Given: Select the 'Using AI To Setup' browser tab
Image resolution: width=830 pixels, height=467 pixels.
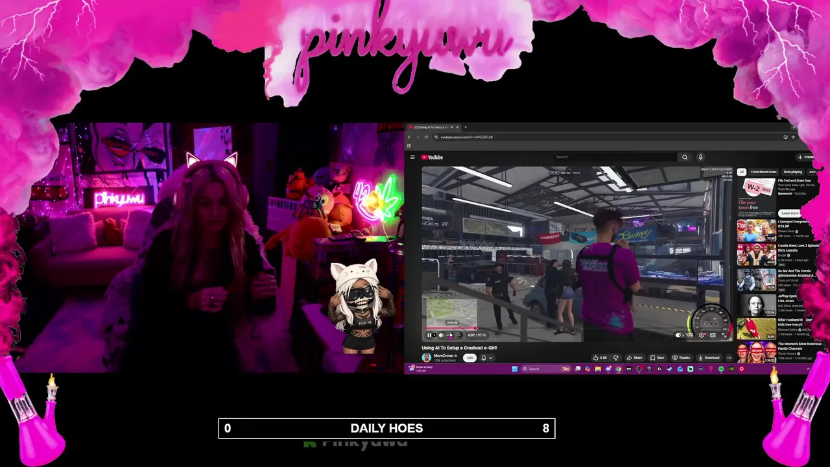Looking at the screenshot, I should point(433,127).
